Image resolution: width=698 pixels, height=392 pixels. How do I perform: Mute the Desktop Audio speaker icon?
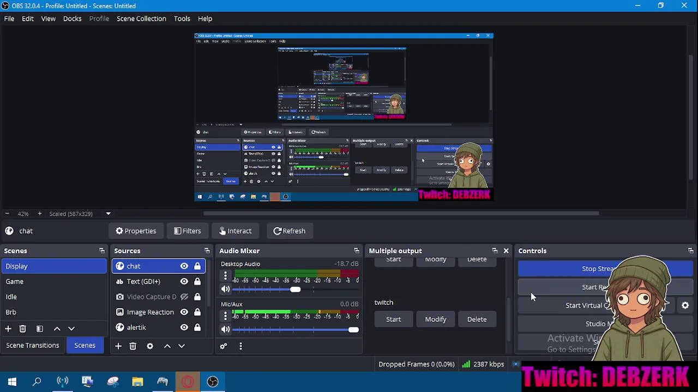click(x=225, y=289)
